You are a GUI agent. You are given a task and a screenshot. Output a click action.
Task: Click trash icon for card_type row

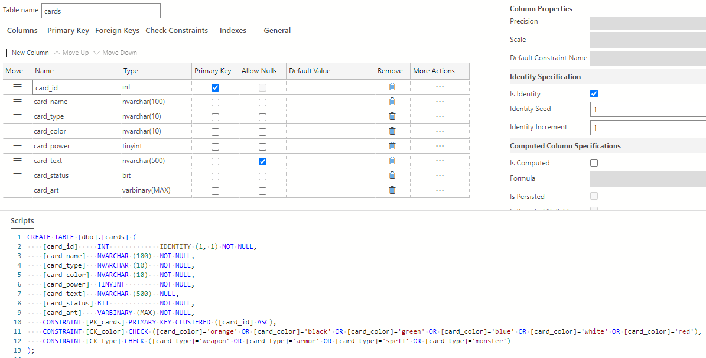coord(392,116)
